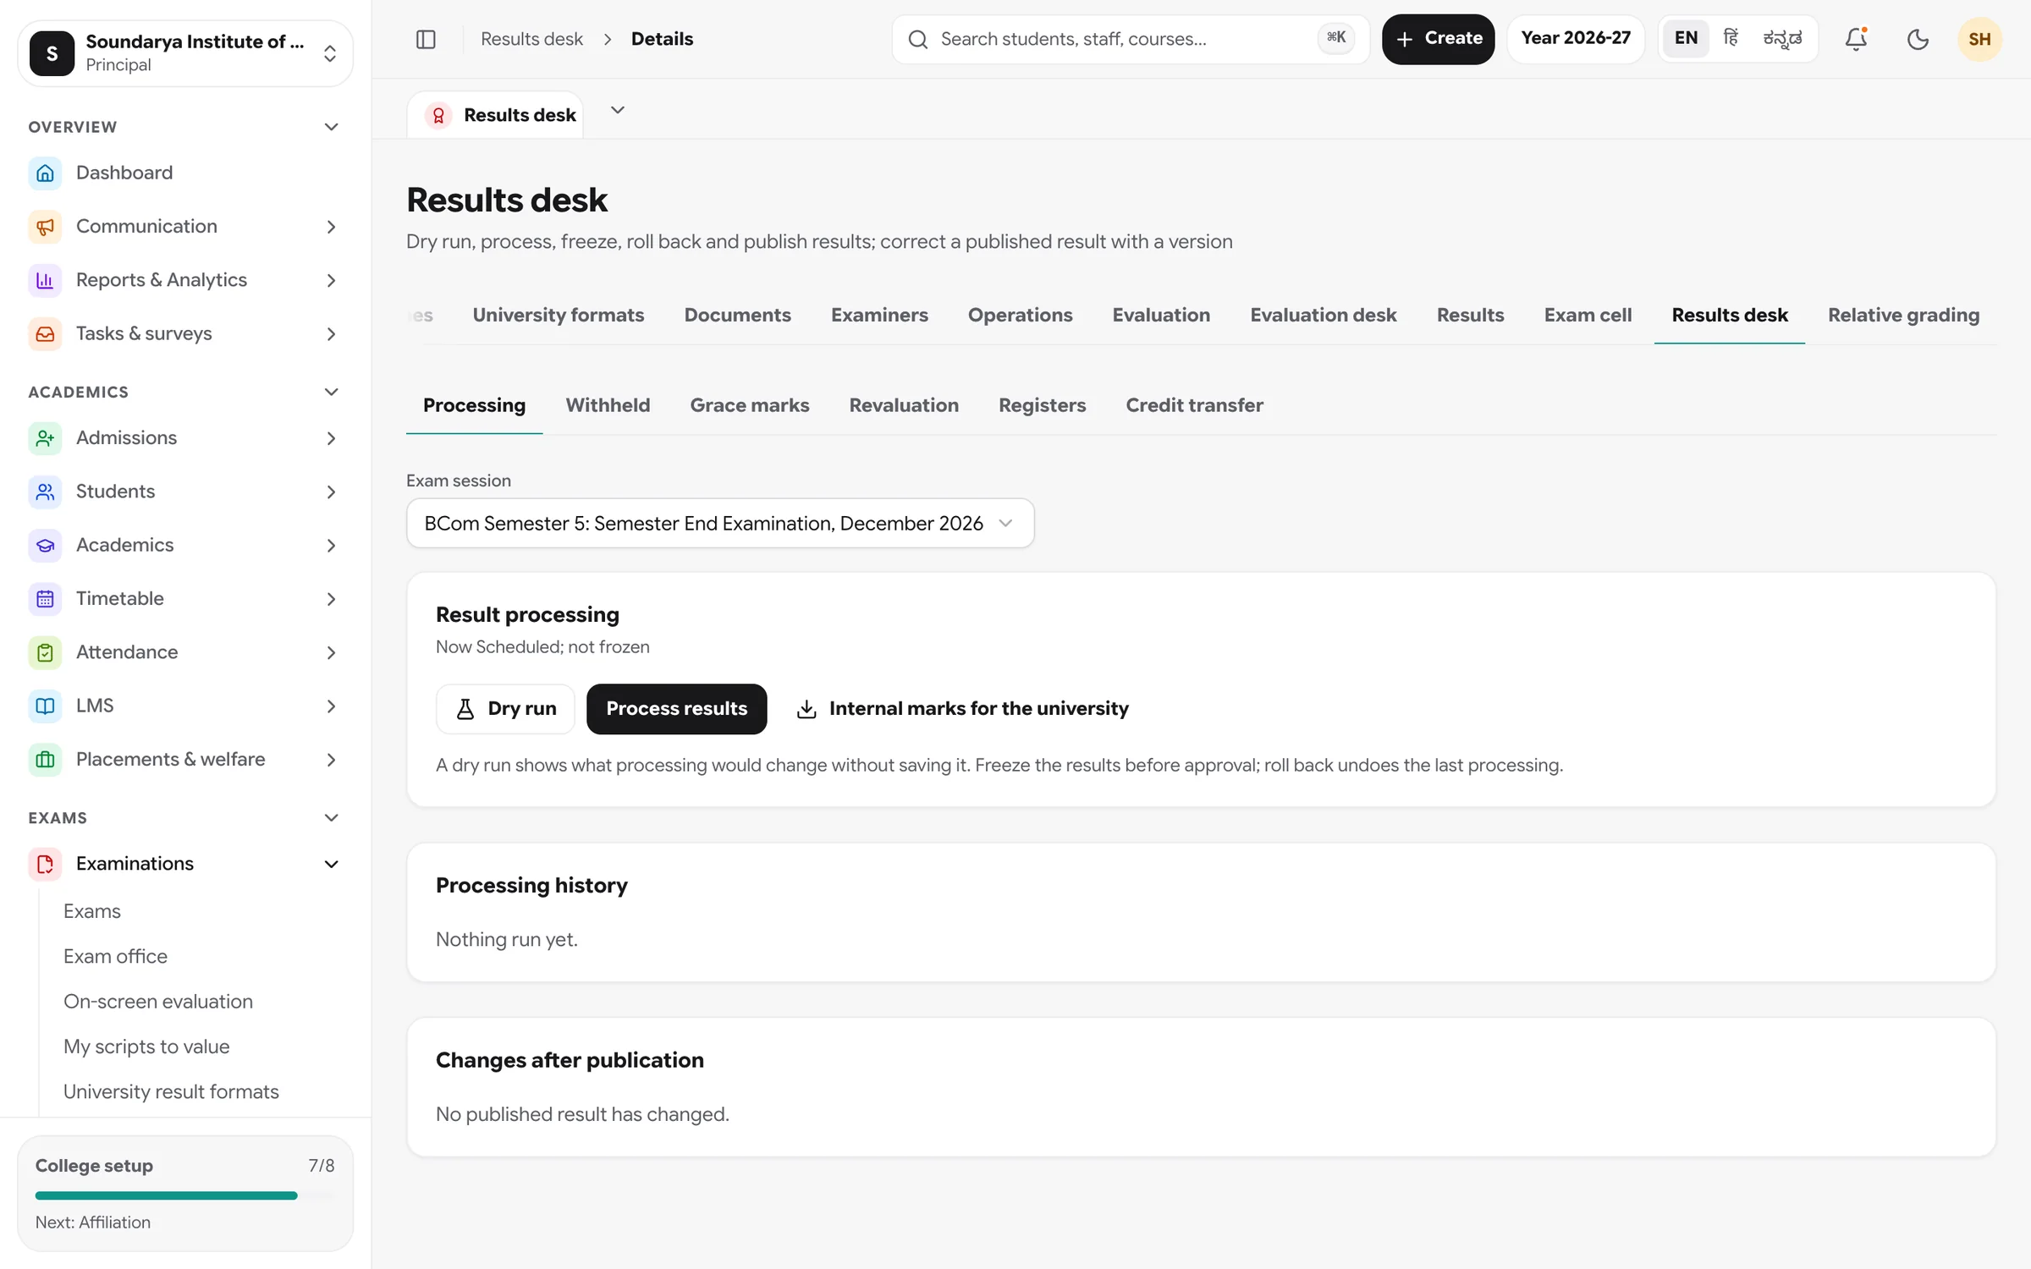The height and width of the screenshot is (1269, 2031).
Task: Click the Attendance clipboard icon
Action: coord(45,652)
